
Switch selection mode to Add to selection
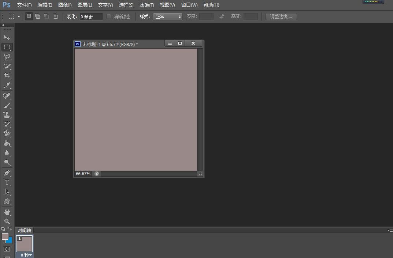[x=37, y=16]
